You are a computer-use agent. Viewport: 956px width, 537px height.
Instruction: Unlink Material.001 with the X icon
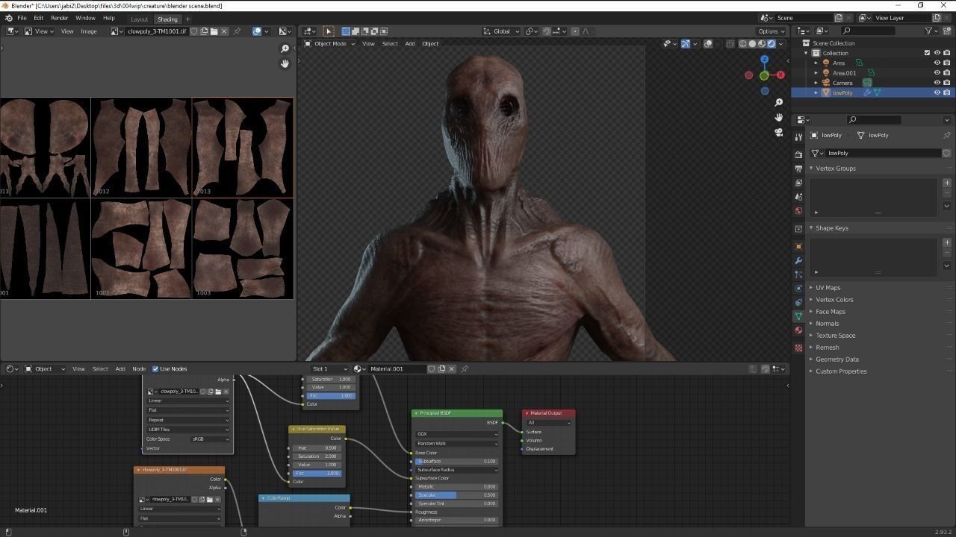click(451, 368)
